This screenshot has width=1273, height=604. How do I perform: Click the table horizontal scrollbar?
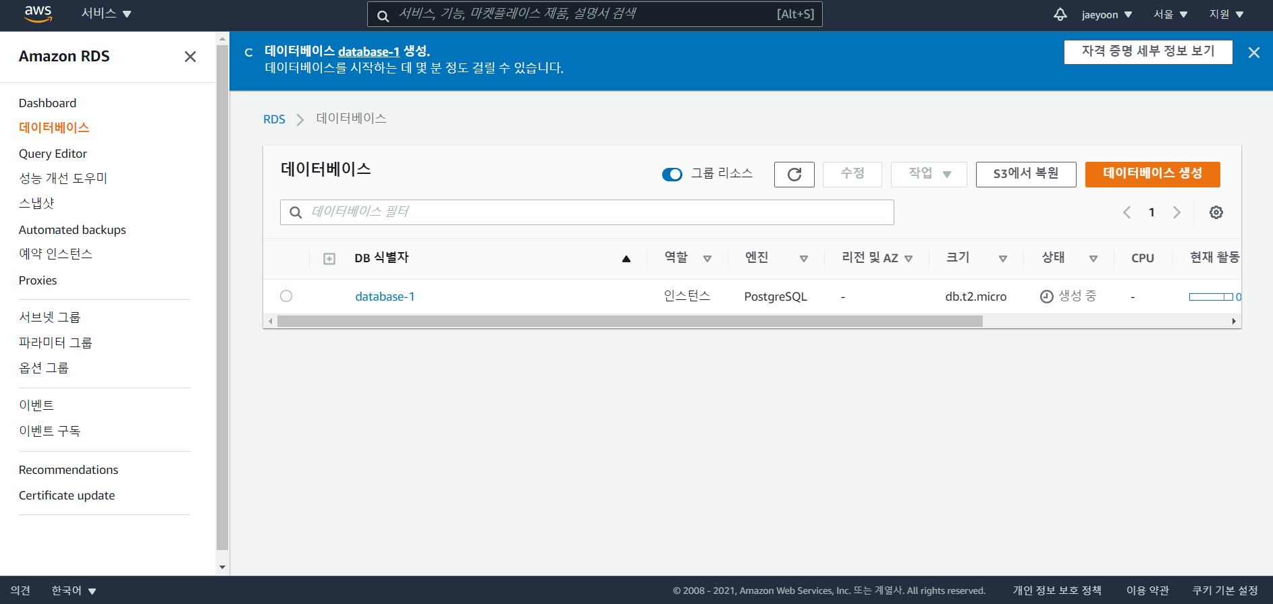630,322
